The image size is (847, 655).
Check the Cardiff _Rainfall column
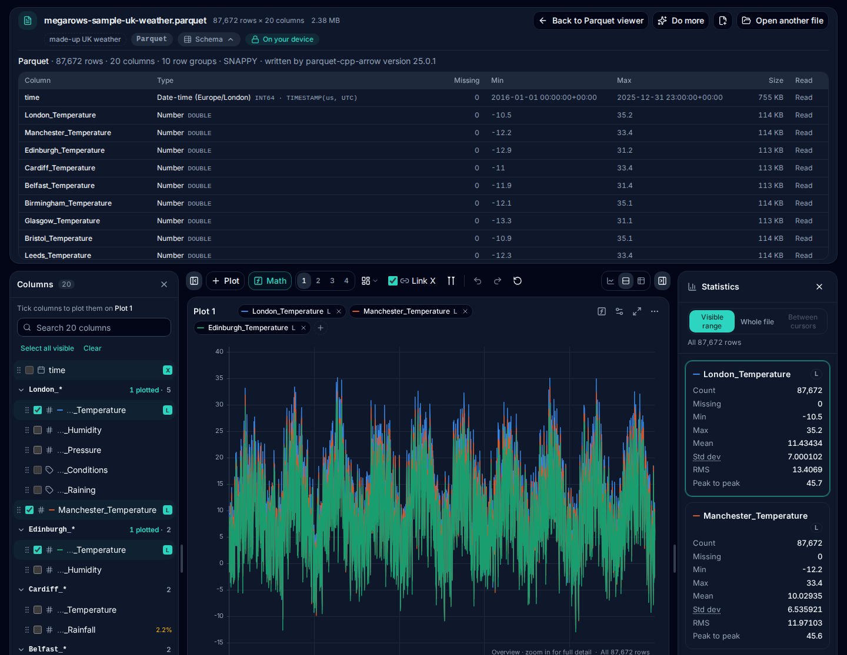point(38,630)
